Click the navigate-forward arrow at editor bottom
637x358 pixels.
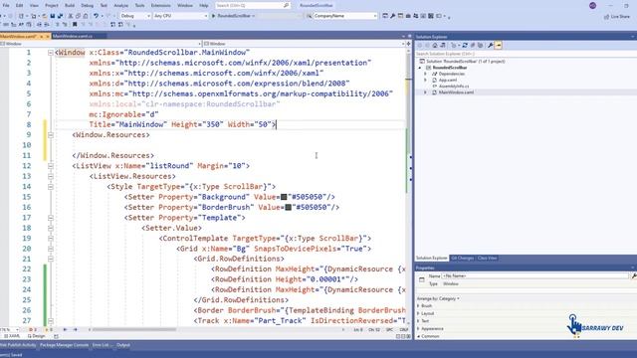pos(76,329)
